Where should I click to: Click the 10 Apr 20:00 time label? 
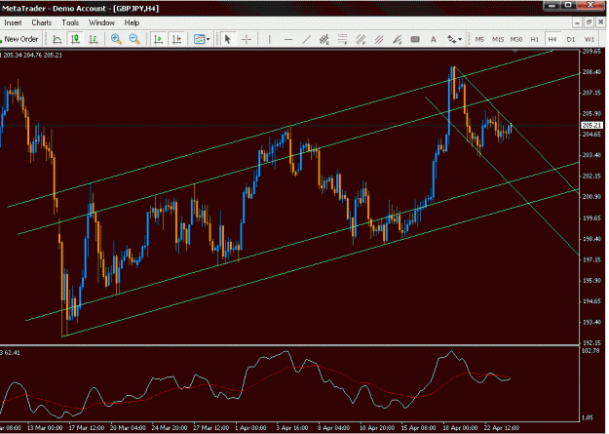point(377,428)
